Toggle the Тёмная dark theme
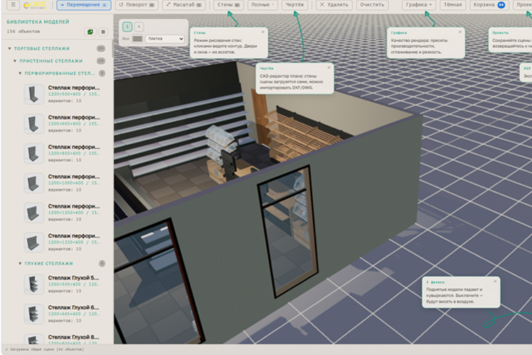 (453, 5)
